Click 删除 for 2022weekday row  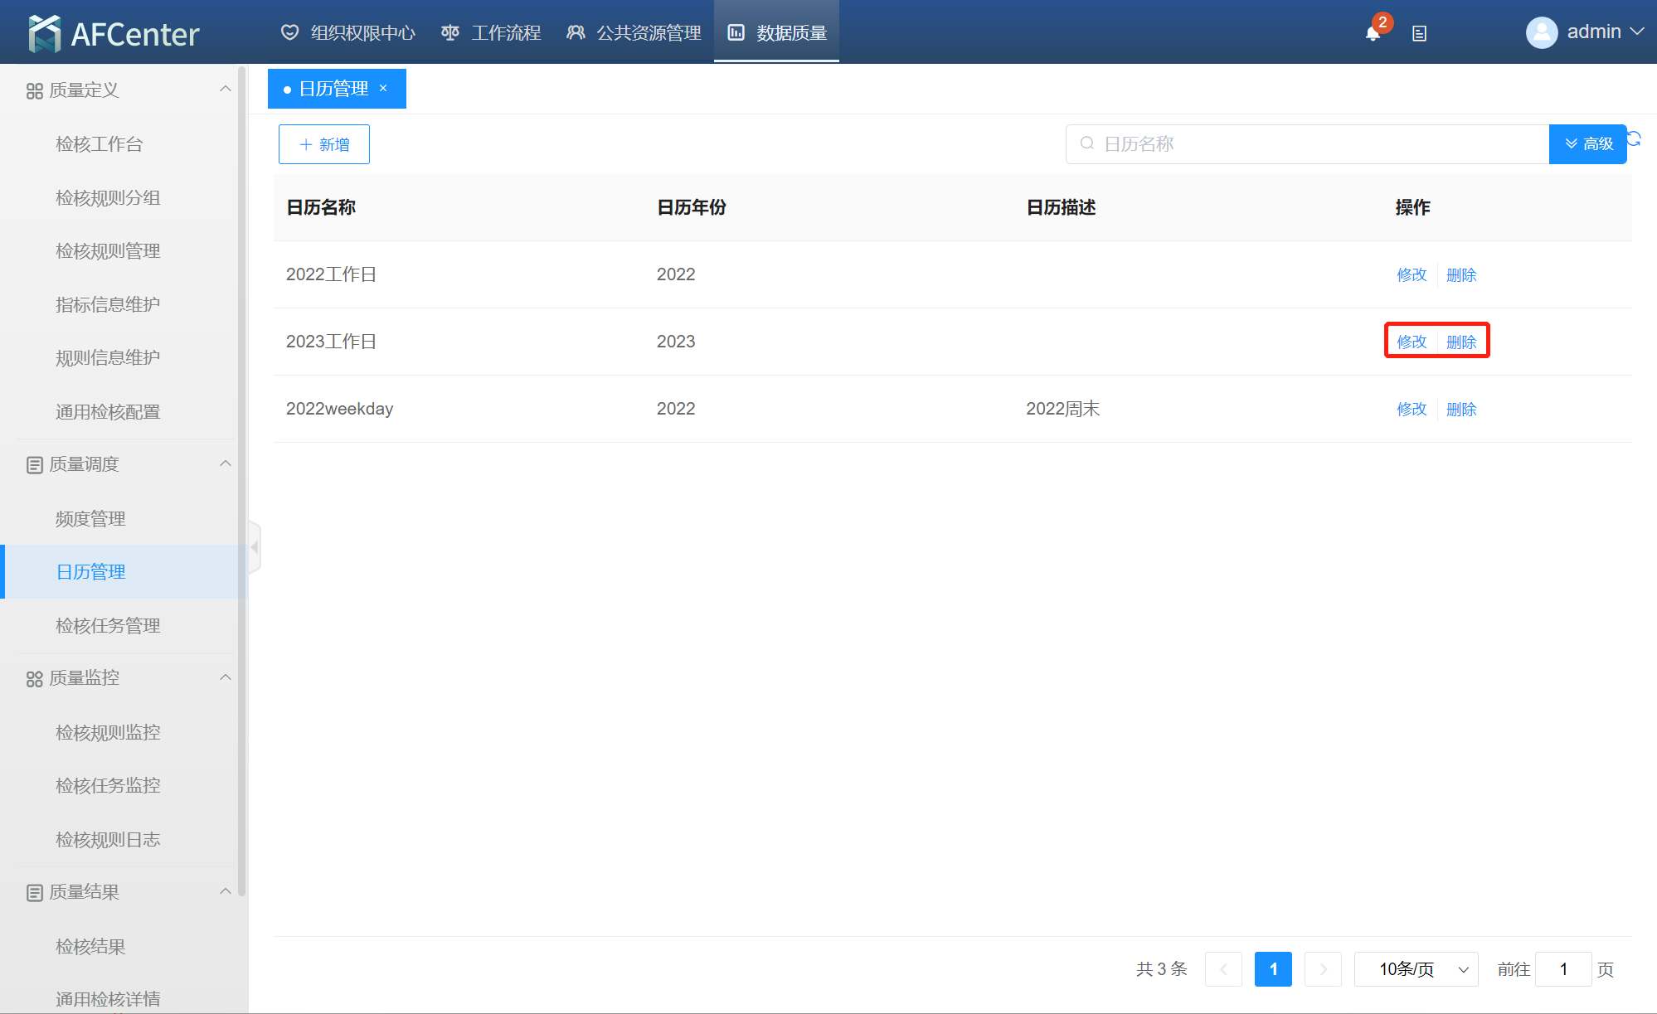(x=1460, y=409)
